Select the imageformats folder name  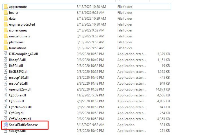pyautogui.click(x=19, y=36)
